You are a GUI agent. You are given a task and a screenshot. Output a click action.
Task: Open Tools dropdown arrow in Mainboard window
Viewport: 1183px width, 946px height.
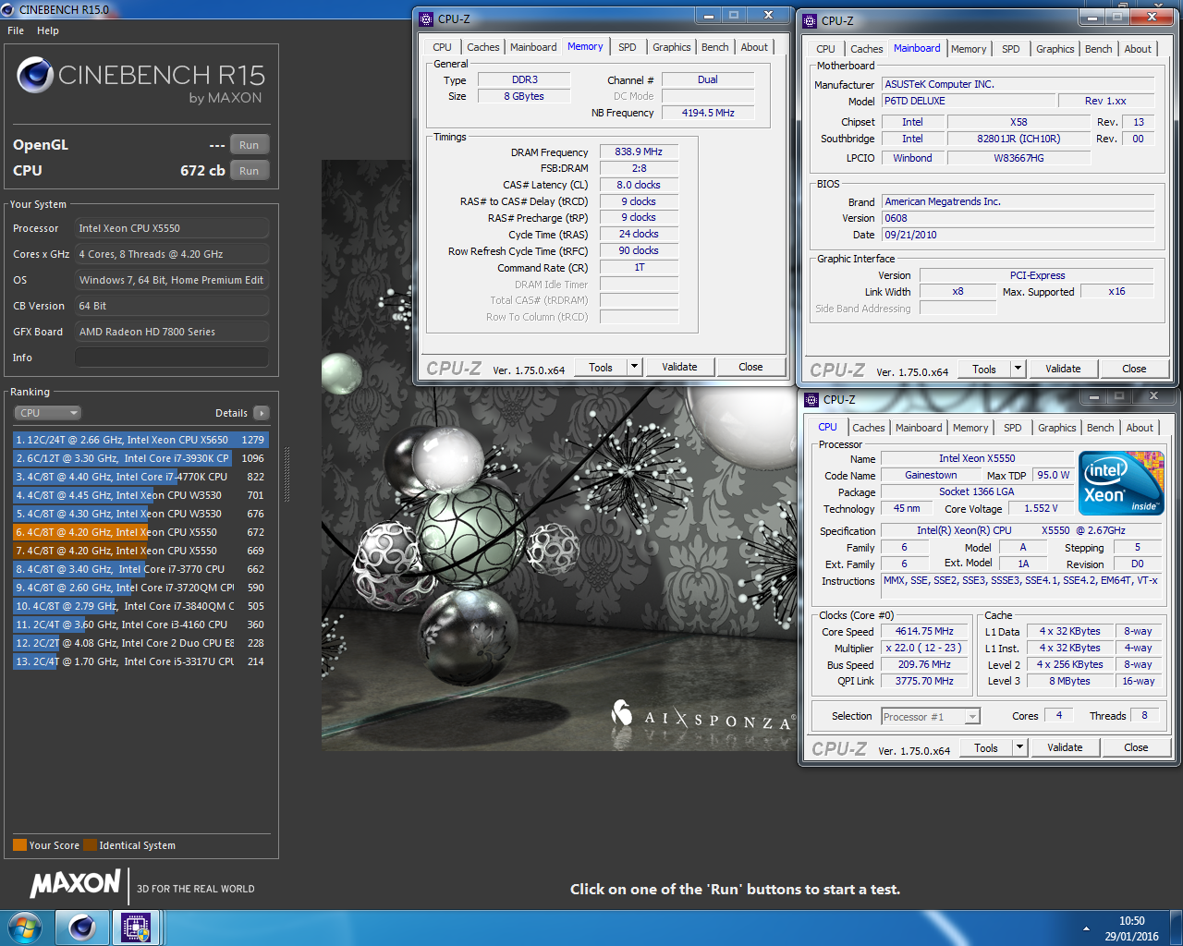click(1018, 369)
